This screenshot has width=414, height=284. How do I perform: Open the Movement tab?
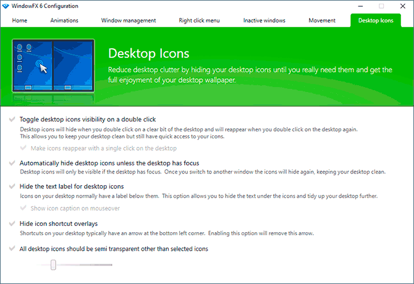(322, 20)
